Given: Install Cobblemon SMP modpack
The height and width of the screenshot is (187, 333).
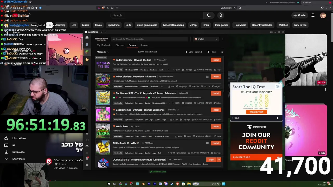Looking at the screenshot, I should [216, 93].
